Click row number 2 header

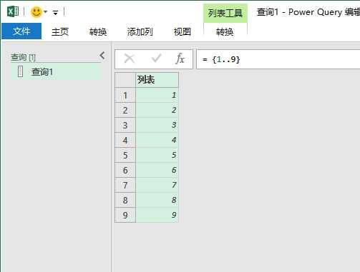125,110
